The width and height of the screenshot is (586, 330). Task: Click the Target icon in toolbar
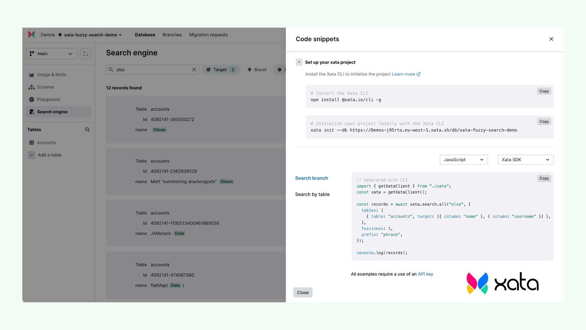[208, 70]
